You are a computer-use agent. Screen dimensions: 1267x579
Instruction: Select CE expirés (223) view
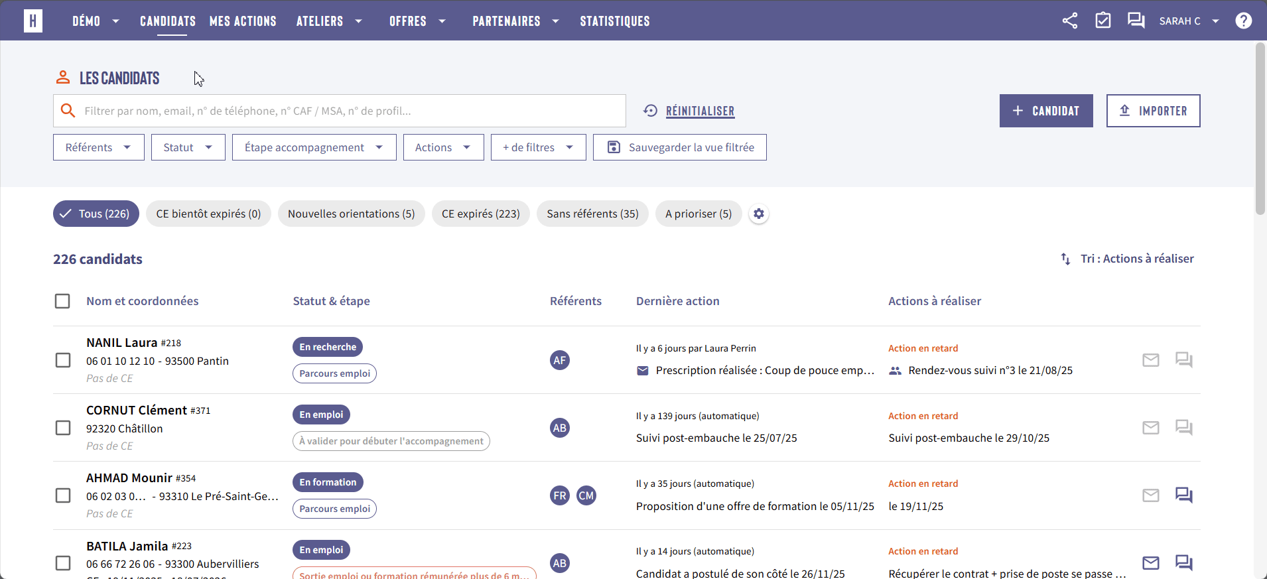(x=481, y=214)
